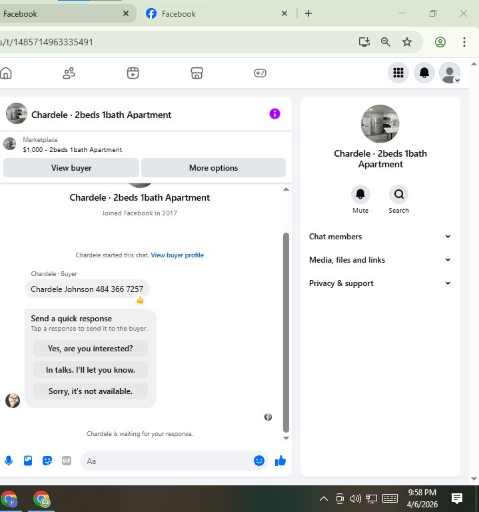Screen dimensions: 479x512
Task: Click the View buyer button
Action: [x=71, y=168]
